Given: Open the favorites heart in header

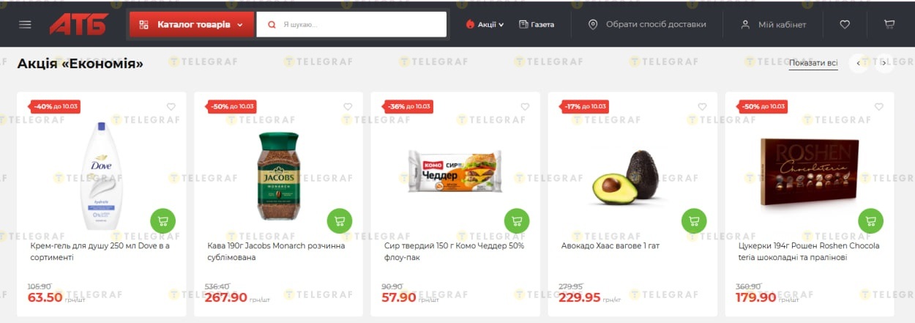Looking at the screenshot, I should (x=845, y=24).
